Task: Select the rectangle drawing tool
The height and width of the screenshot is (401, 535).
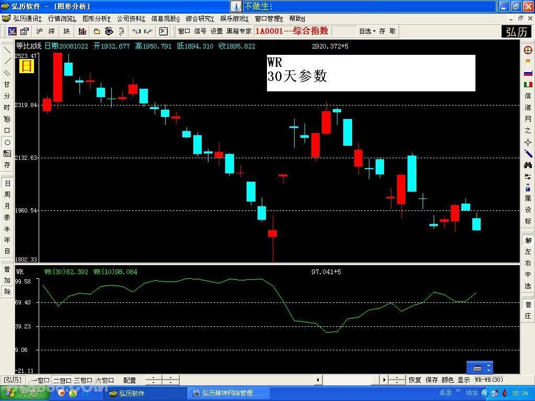Action: pos(7,131)
